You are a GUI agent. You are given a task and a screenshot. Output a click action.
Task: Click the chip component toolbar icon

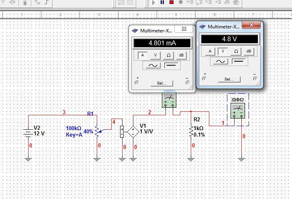[25, 2]
